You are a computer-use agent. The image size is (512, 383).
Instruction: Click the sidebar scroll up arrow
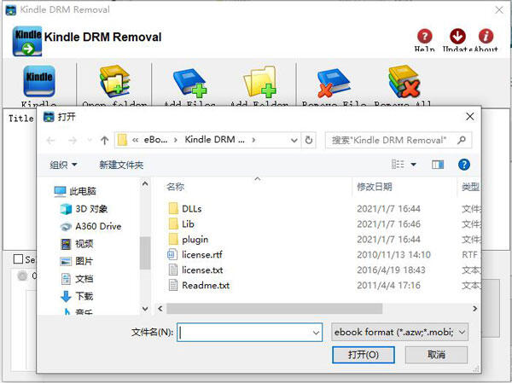pos(145,184)
